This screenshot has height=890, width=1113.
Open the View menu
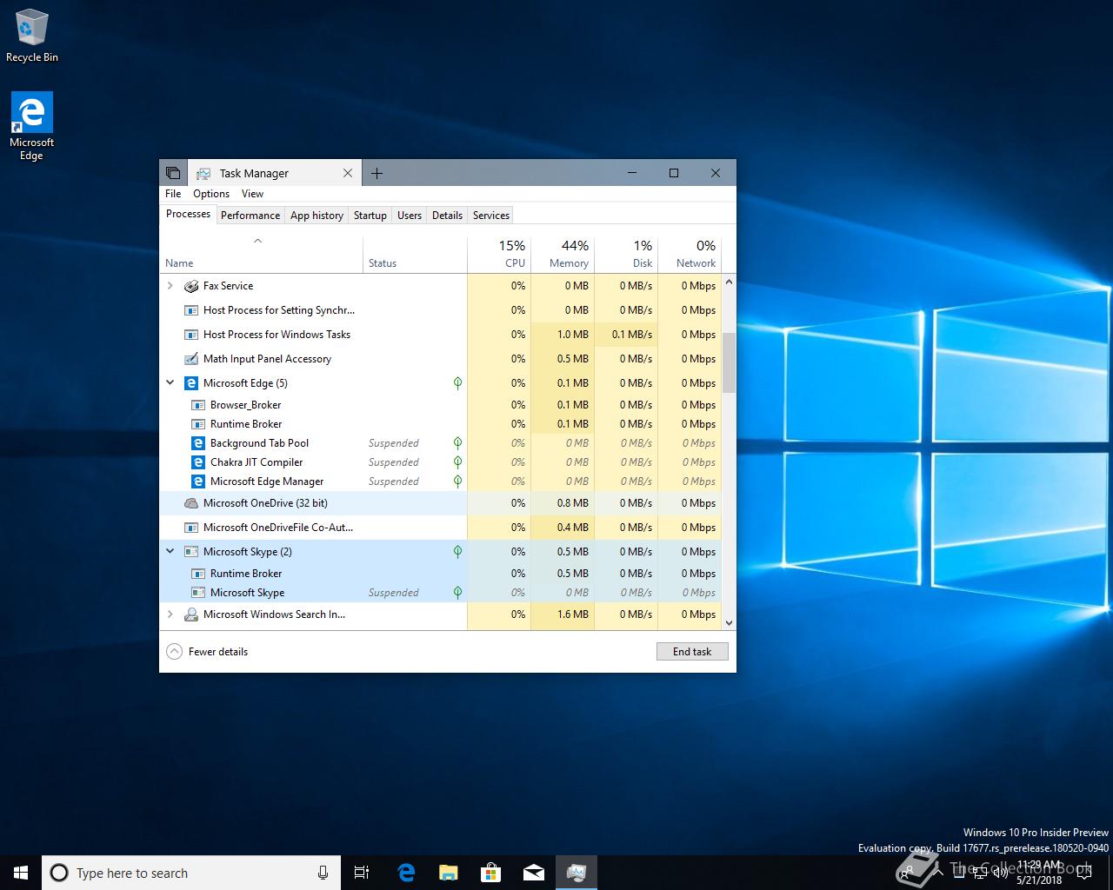coord(252,194)
